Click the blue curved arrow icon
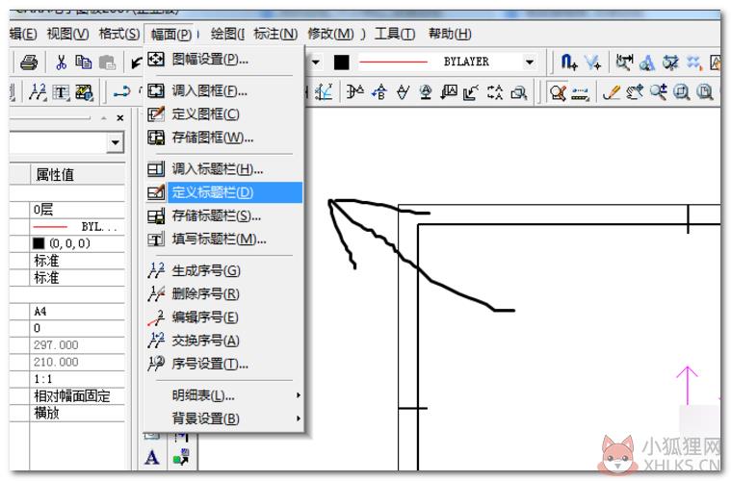This screenshot has width=731, height=481. (122, 92)
